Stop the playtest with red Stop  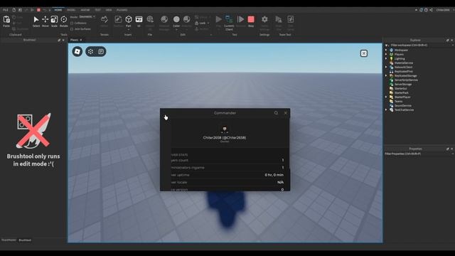251,19
